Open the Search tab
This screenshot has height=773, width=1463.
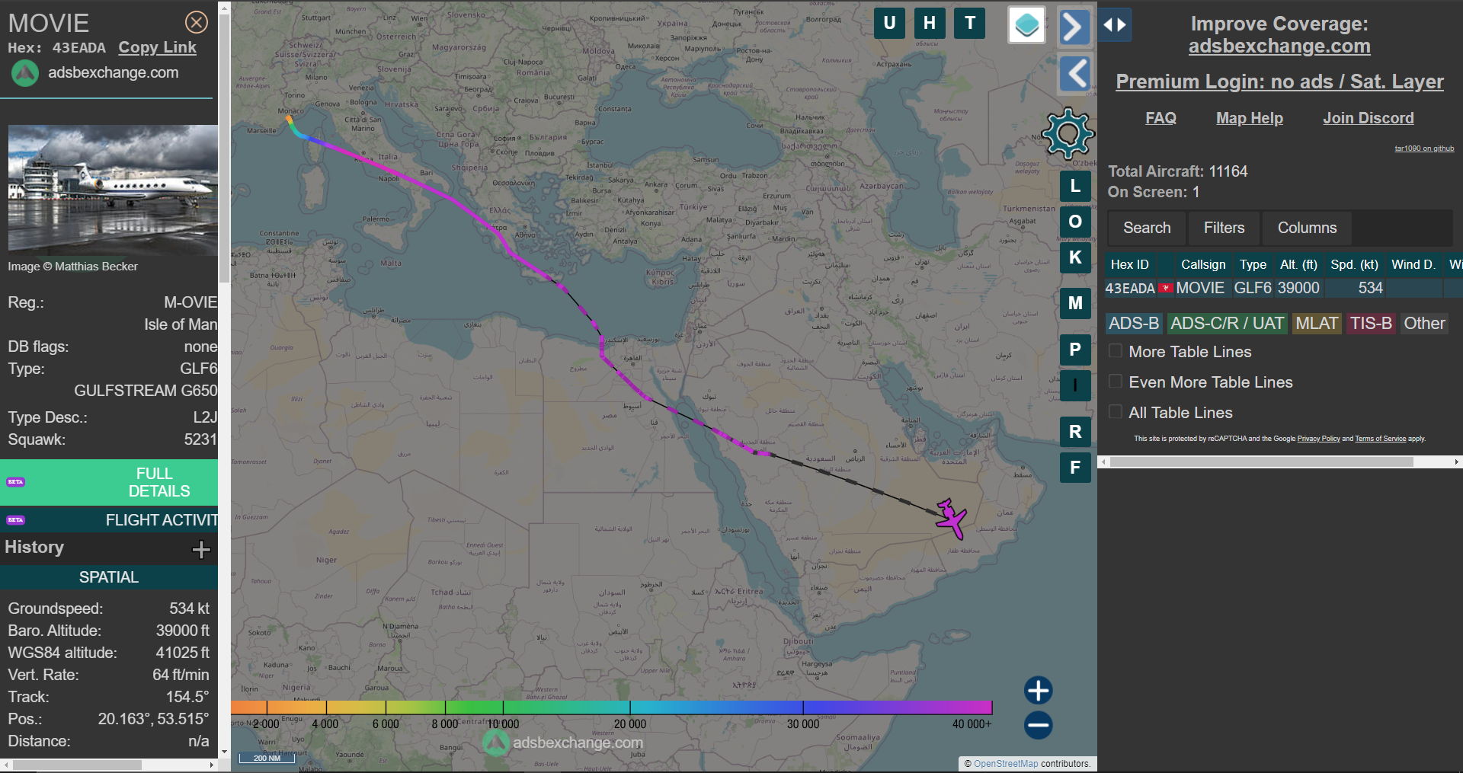click(1147, 228)
